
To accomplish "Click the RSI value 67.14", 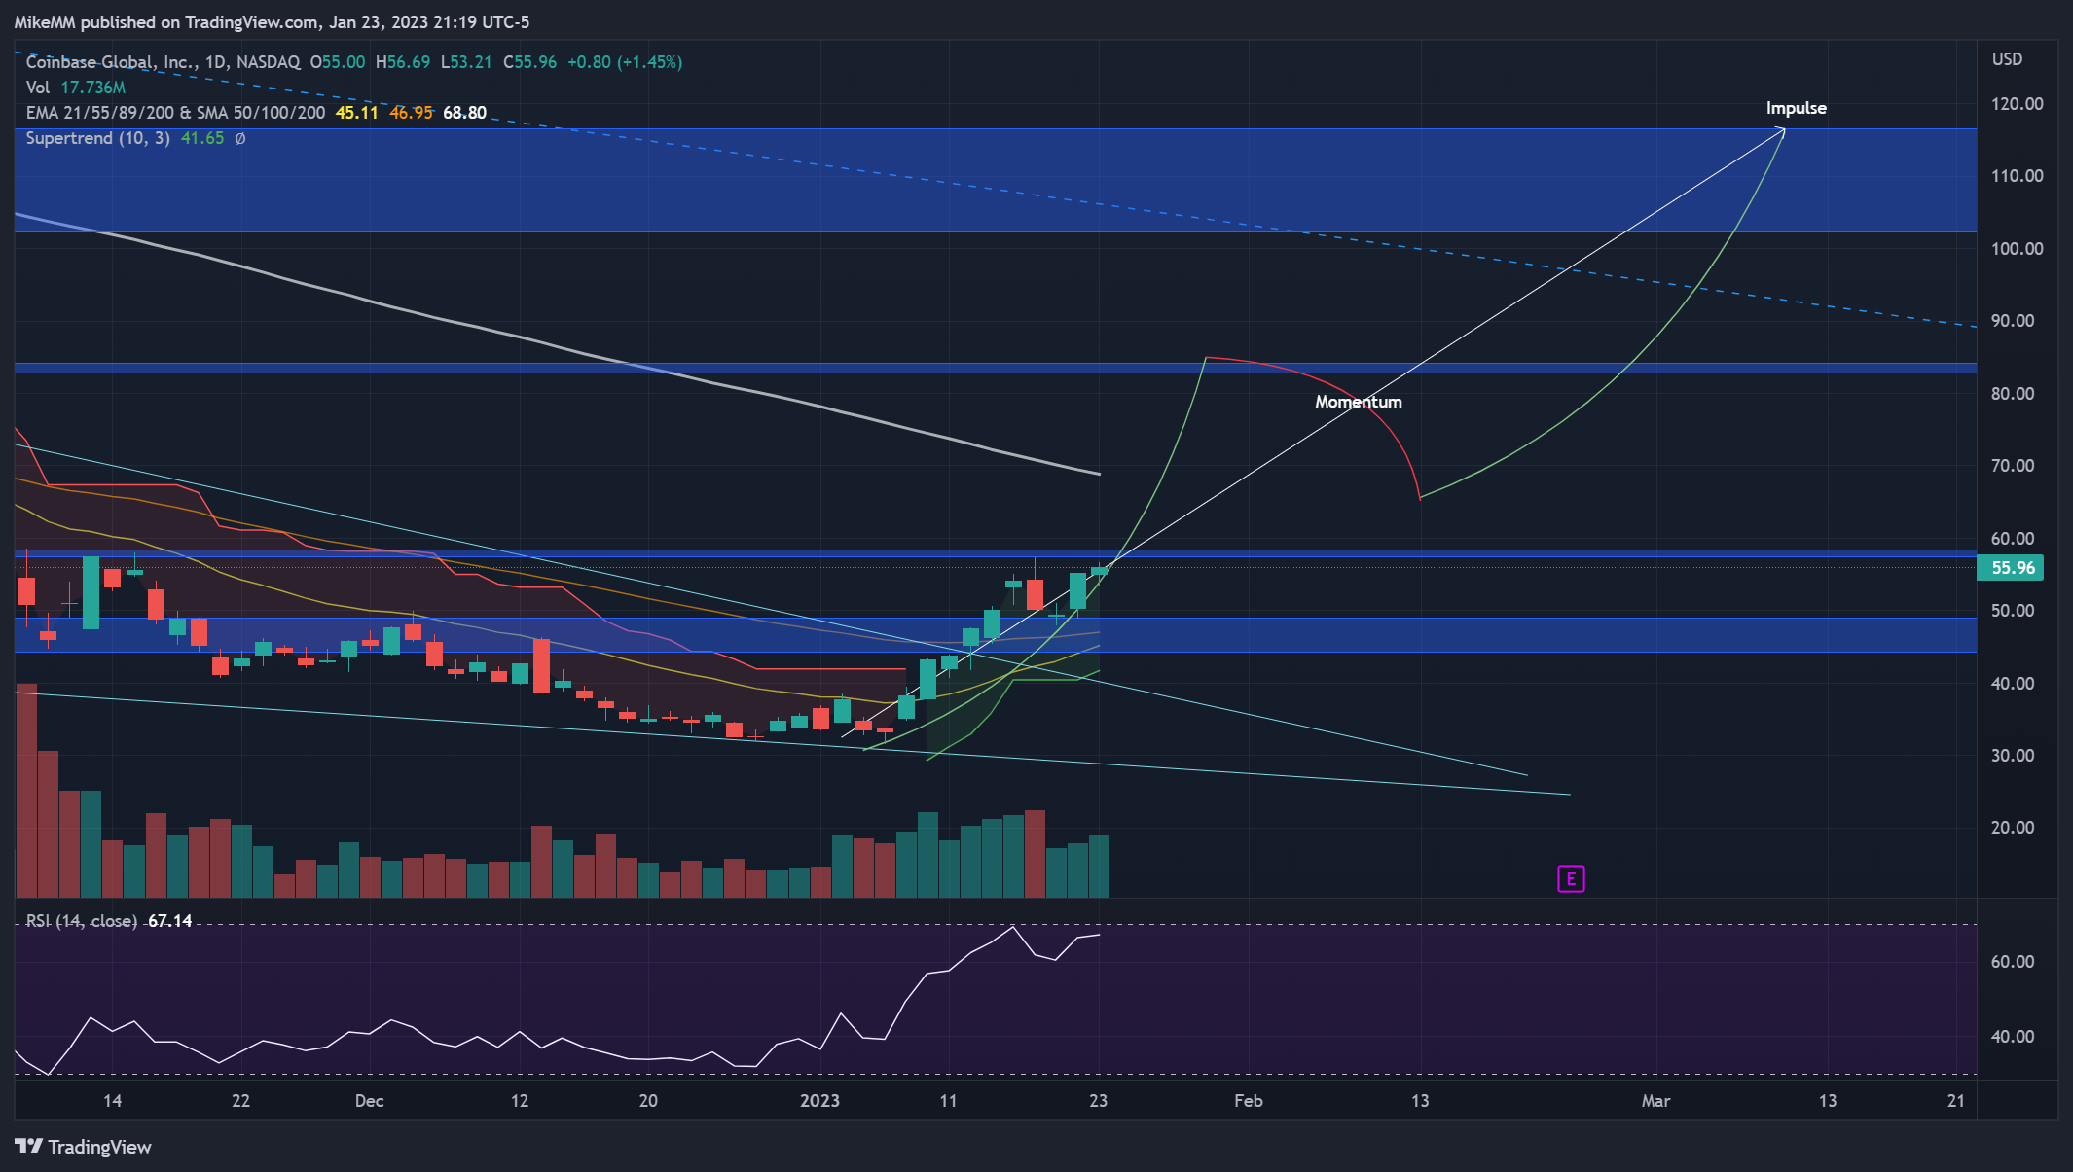I will 170,921.
